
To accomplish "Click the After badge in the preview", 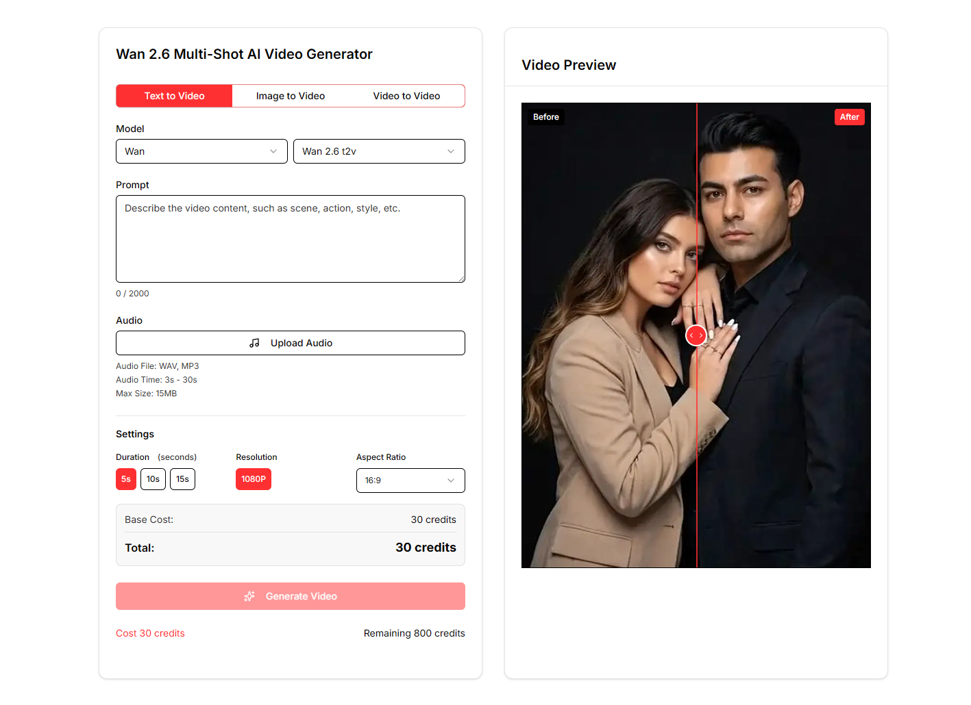I will 849,117.
